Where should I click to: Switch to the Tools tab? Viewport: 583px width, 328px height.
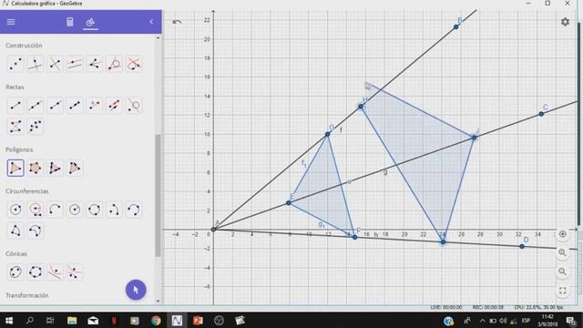point(90,22)
